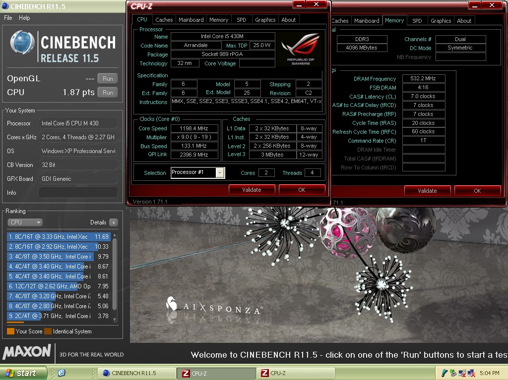Click Validate in the rear CPU-Z window

click(x=427, y=191)
